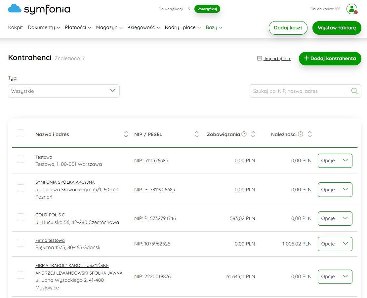Click the address ul. Huculska 56, 42-280 Częstochowa
The image size is (367, 298).
pos(77,222)
